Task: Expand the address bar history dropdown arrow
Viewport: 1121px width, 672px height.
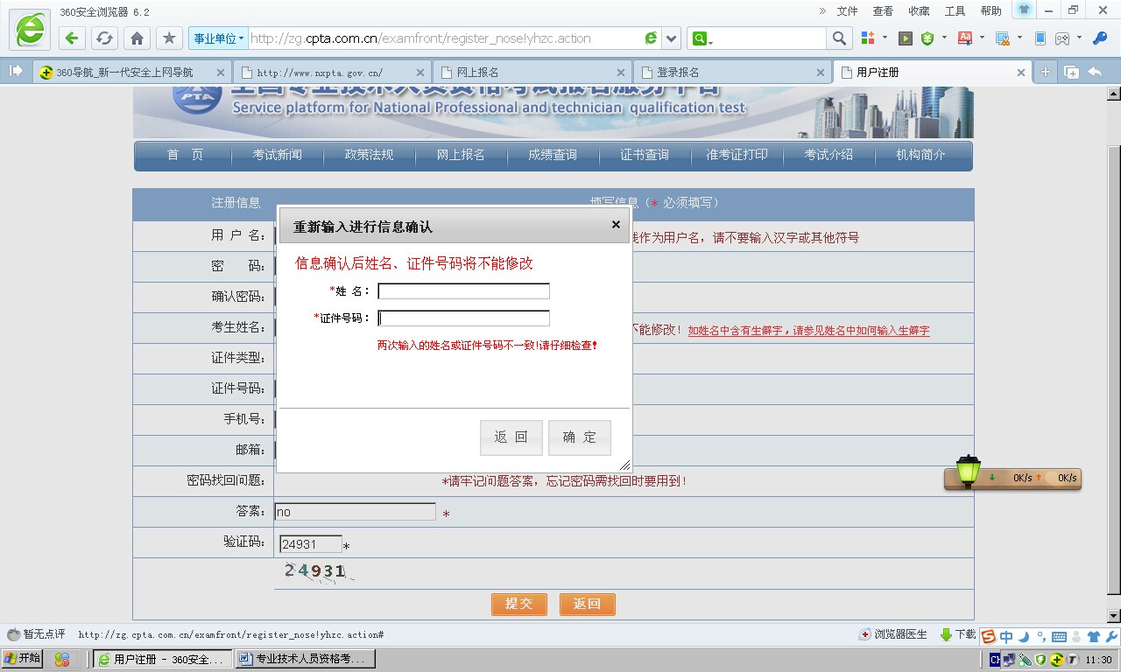Action: click(672, 38)
